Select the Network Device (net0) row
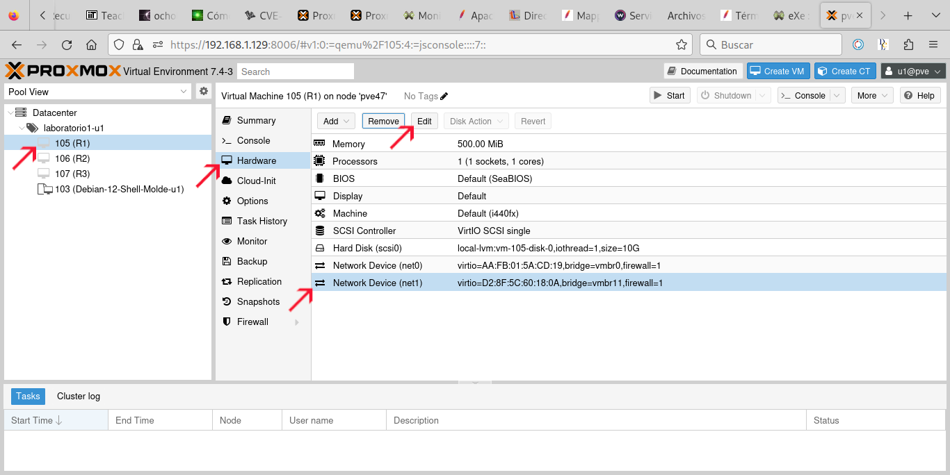 coord(629,265)
